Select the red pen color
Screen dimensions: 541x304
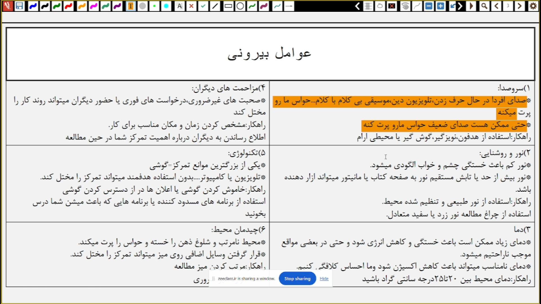click(x=68, y=6)
